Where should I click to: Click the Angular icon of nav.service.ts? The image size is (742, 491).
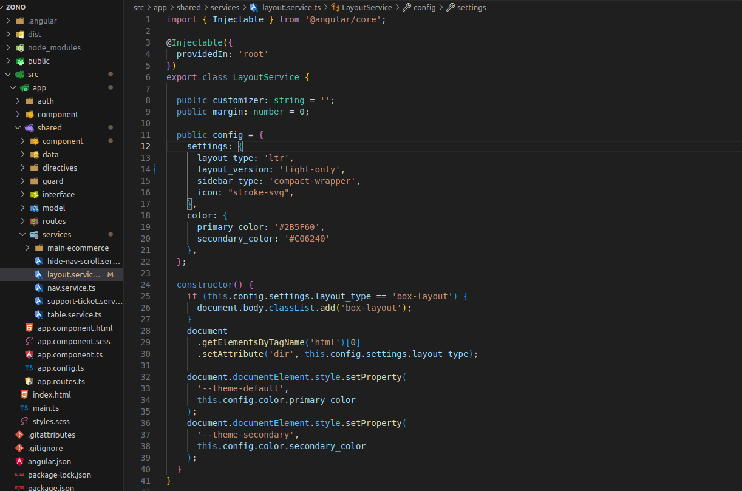tap(39, 288)
